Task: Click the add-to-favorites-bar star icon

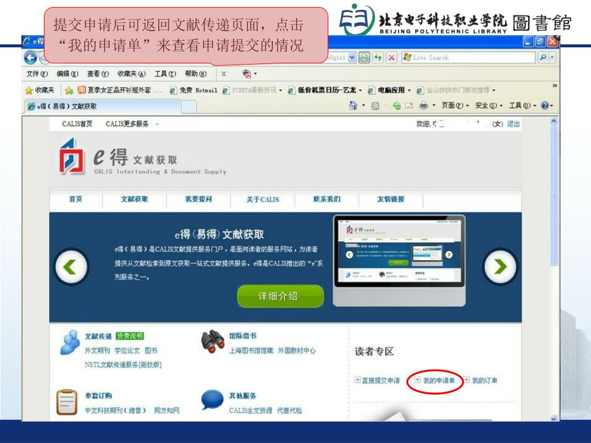Action: point(69,91)
